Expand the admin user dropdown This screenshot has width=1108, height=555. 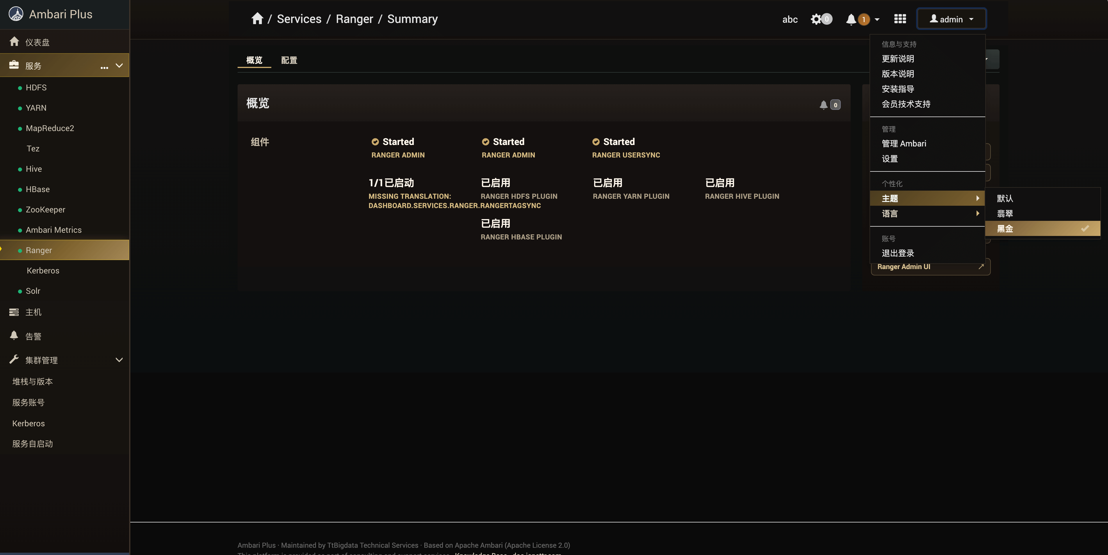tap(951, 19)
